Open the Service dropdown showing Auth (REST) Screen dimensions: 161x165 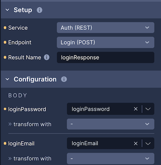point(105,28)
